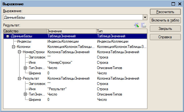Click into the ДанныеБазы expression input field
The image size is (184, 112).
pos(73,17)
